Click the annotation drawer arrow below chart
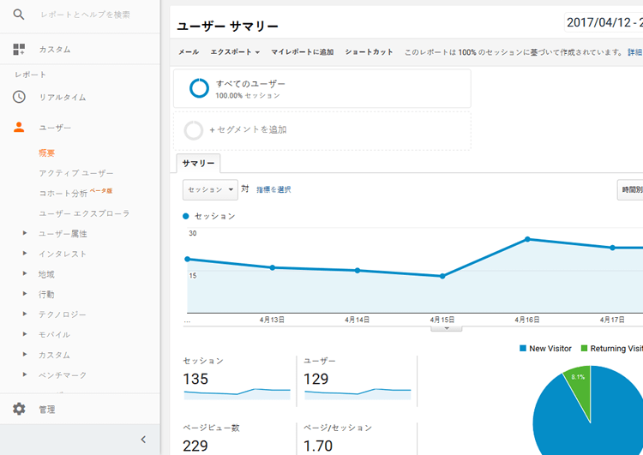The image size is (643, 455). [447, 329]
